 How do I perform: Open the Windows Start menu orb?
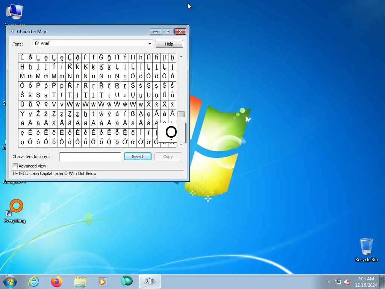pyautogui.click(x=10, y=281)
